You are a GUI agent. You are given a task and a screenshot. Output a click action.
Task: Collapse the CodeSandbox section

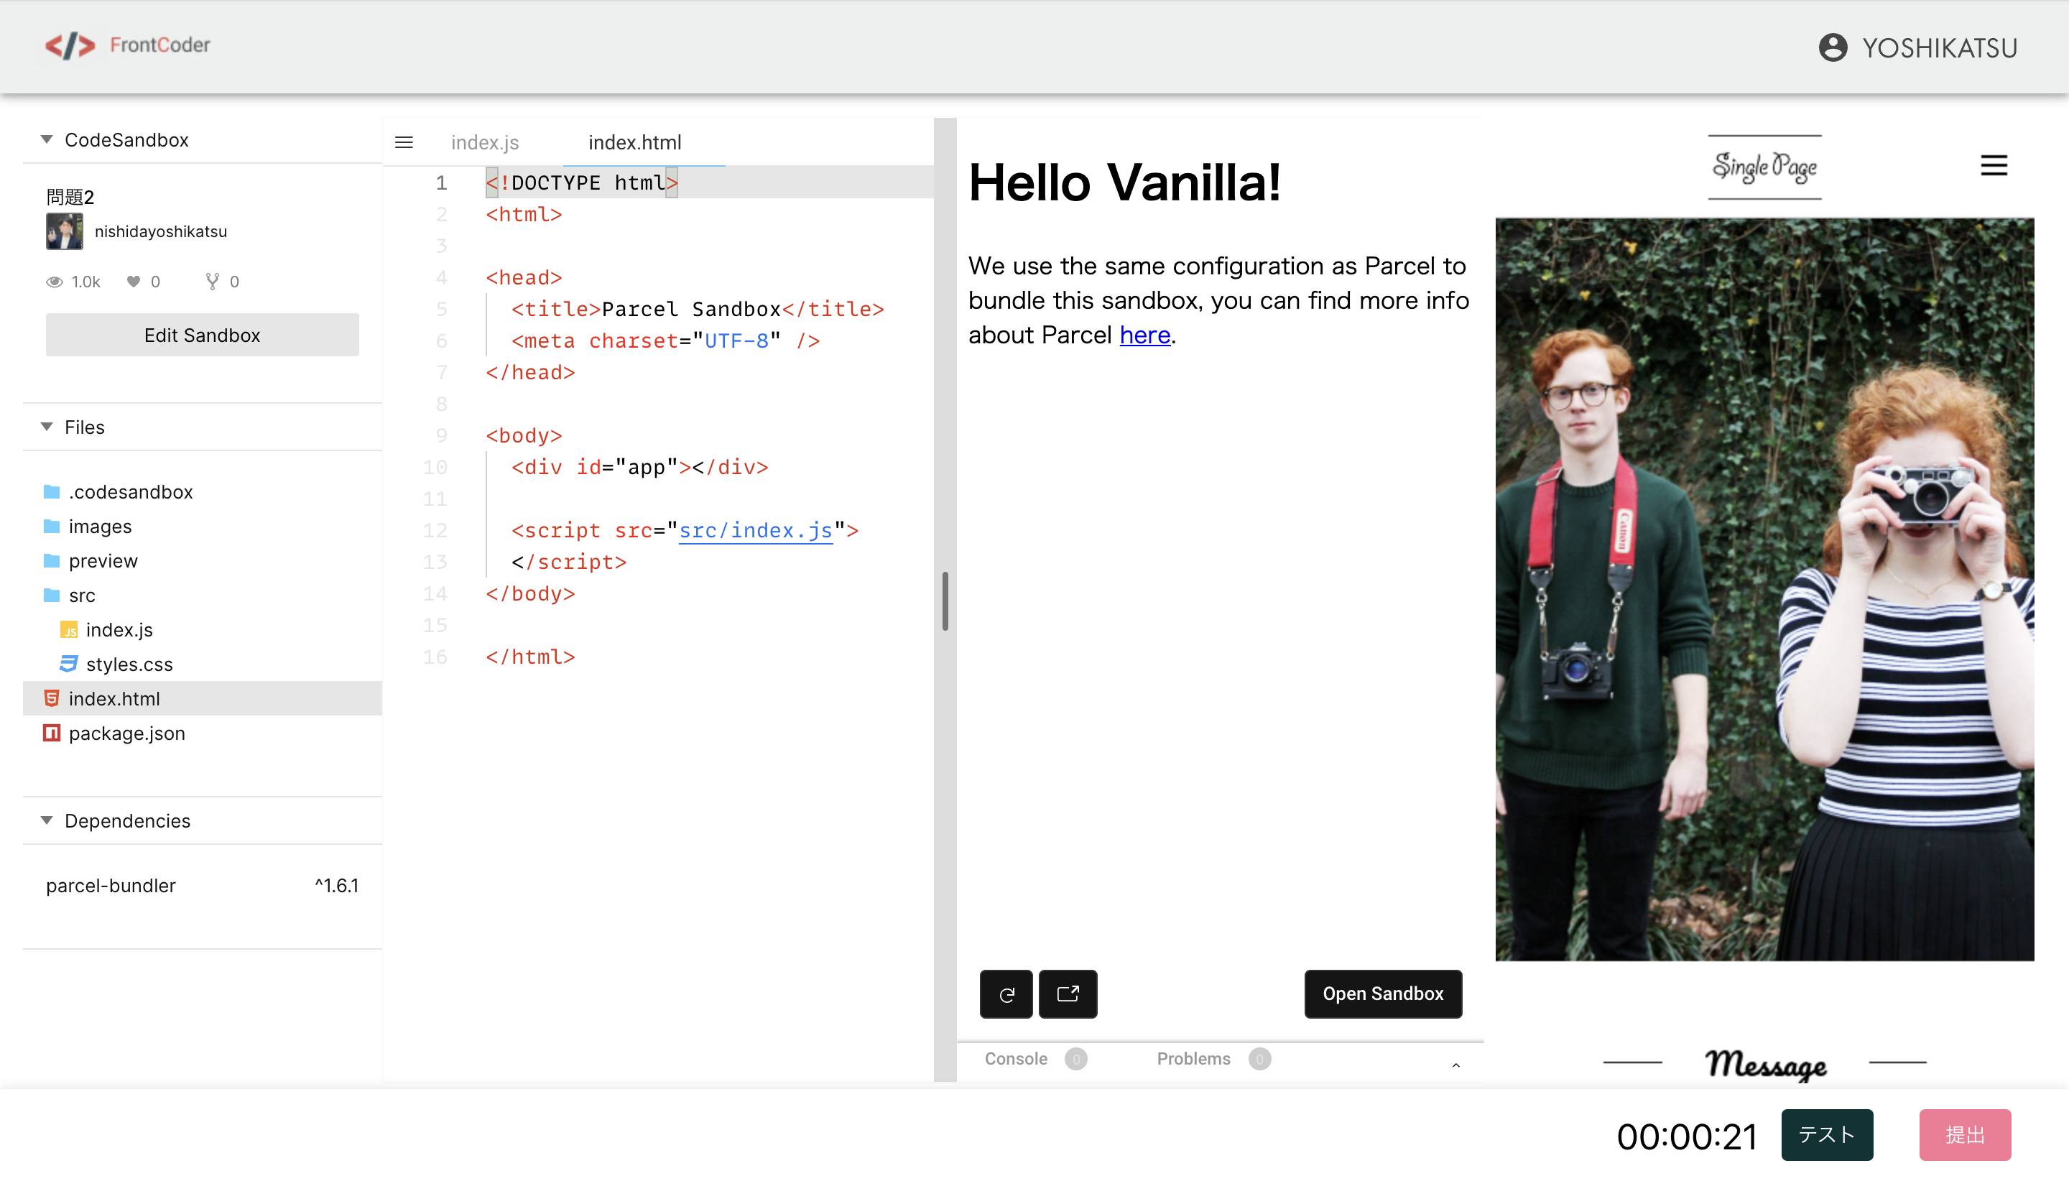(47, 139)
